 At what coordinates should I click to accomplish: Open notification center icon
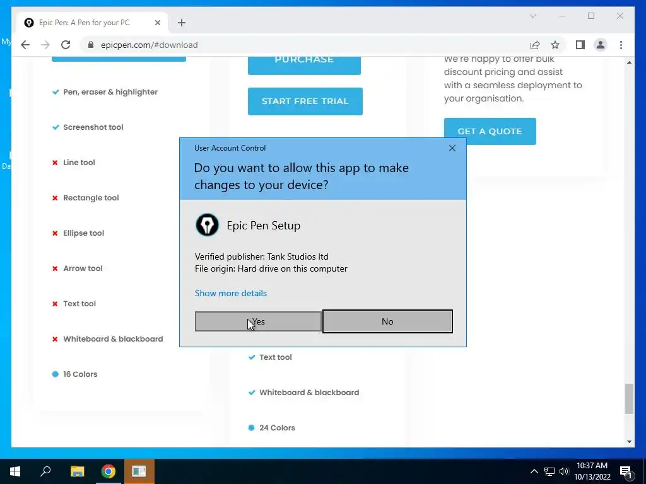click(x=626, y=471)
